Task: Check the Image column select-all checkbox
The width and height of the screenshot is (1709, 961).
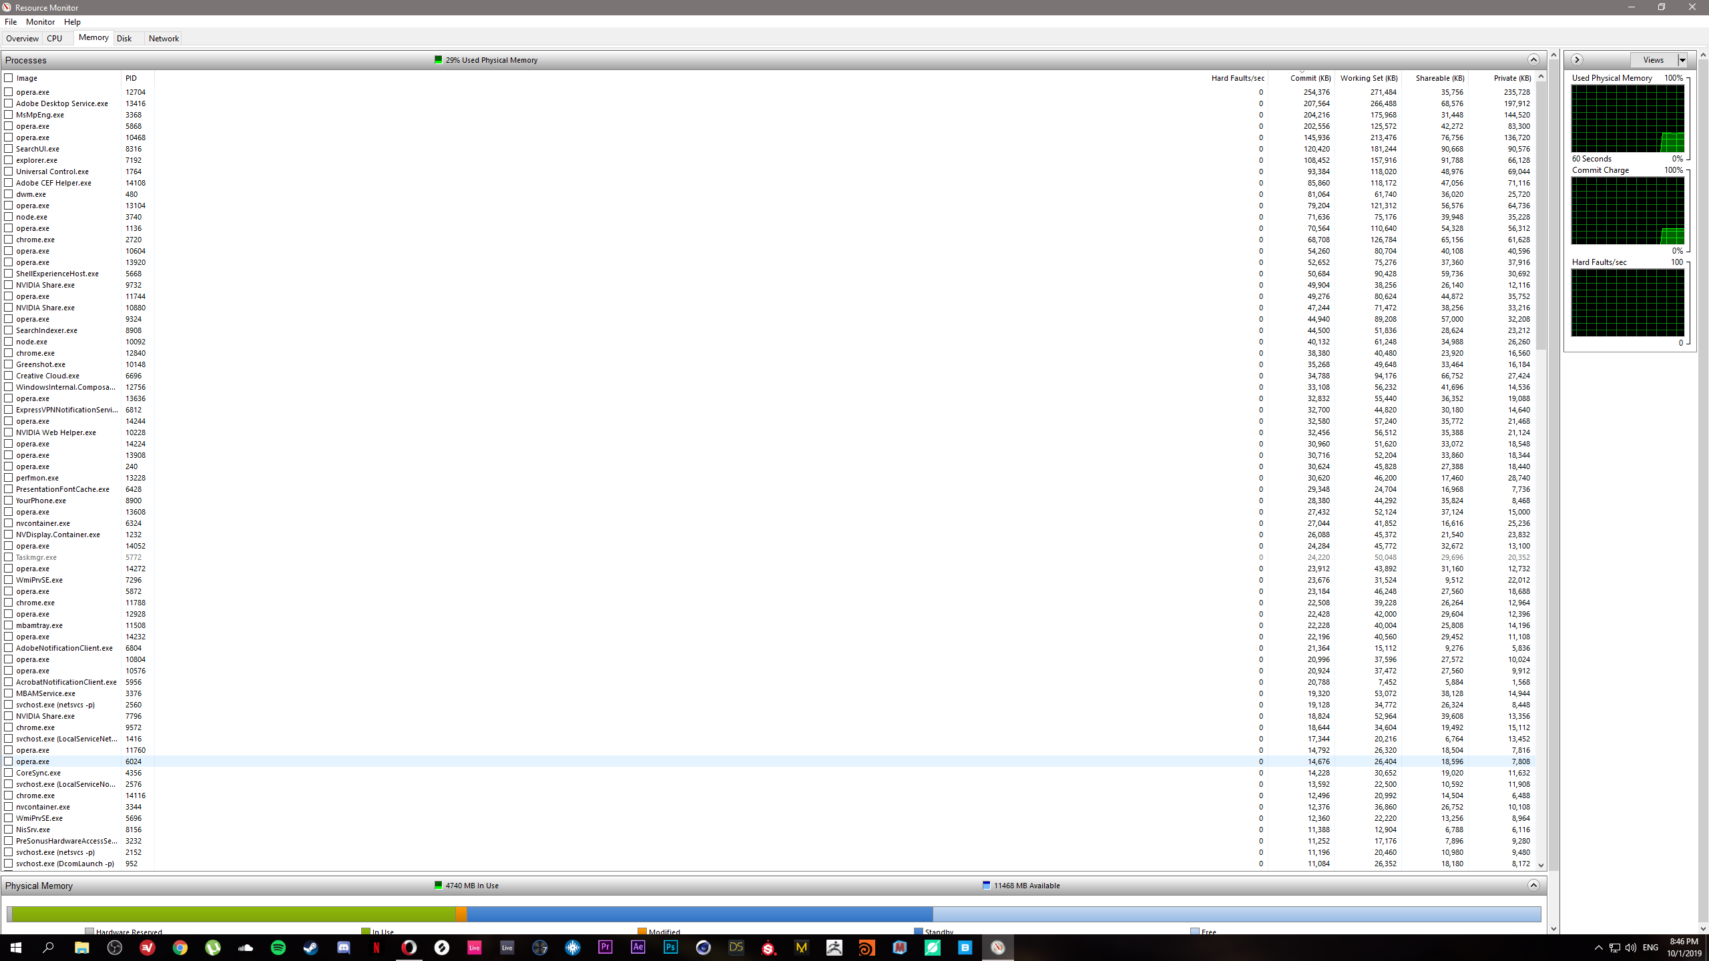Action: click(9, 77)
